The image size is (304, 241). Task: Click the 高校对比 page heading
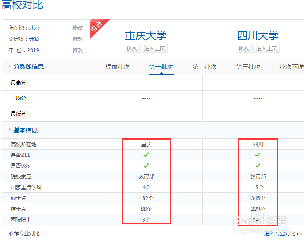coord(22,5)
